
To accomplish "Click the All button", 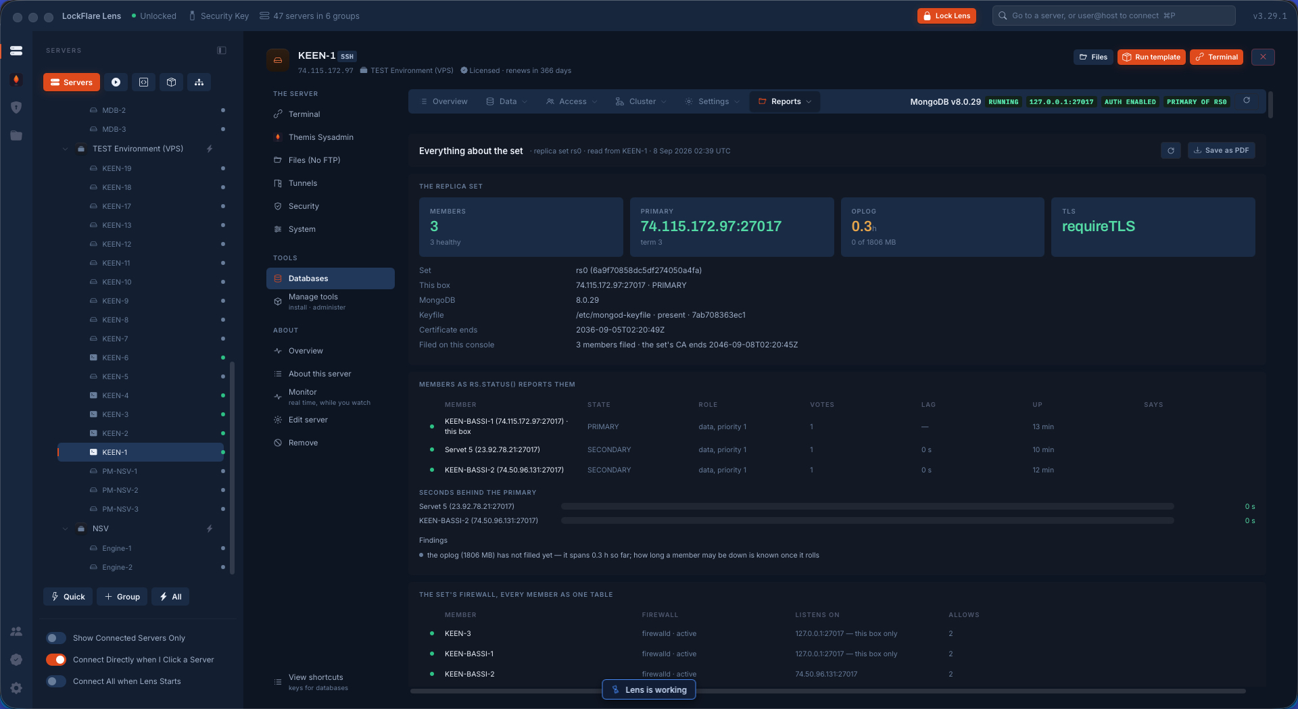I will point(170,597).
